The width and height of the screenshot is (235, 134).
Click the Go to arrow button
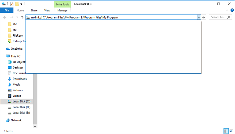pos(203,17)
